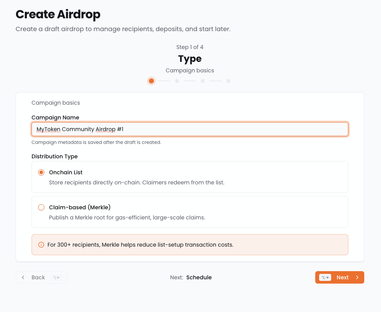Click into the Campaign Name input field
This screenshot has height=312, width=381.
tap(234, 129)
